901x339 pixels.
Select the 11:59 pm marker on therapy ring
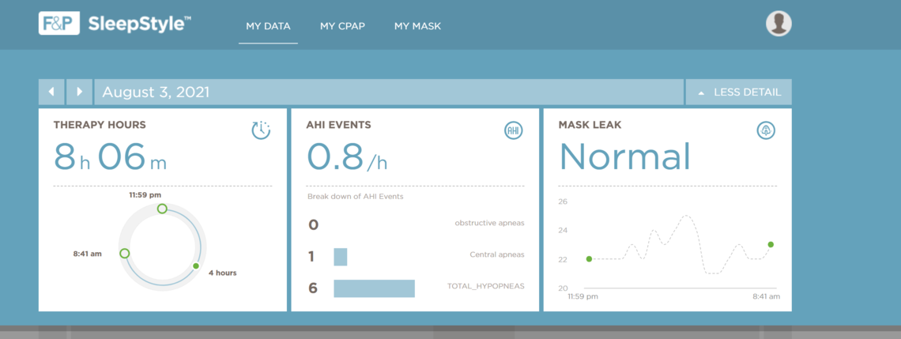[162, 209]
